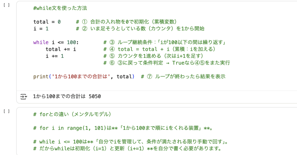Place cursor on '#while文を使った方法' comment
Image resolution: width=297 pixels, height=155 pixels.
tap(60, 8)
